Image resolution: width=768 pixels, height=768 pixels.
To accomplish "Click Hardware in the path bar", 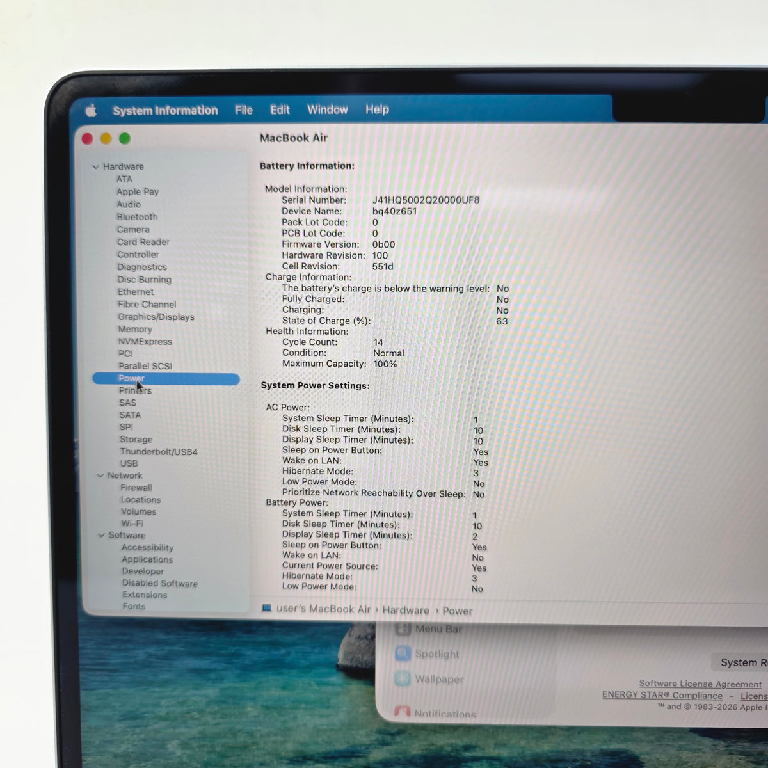I will (406, 610).
